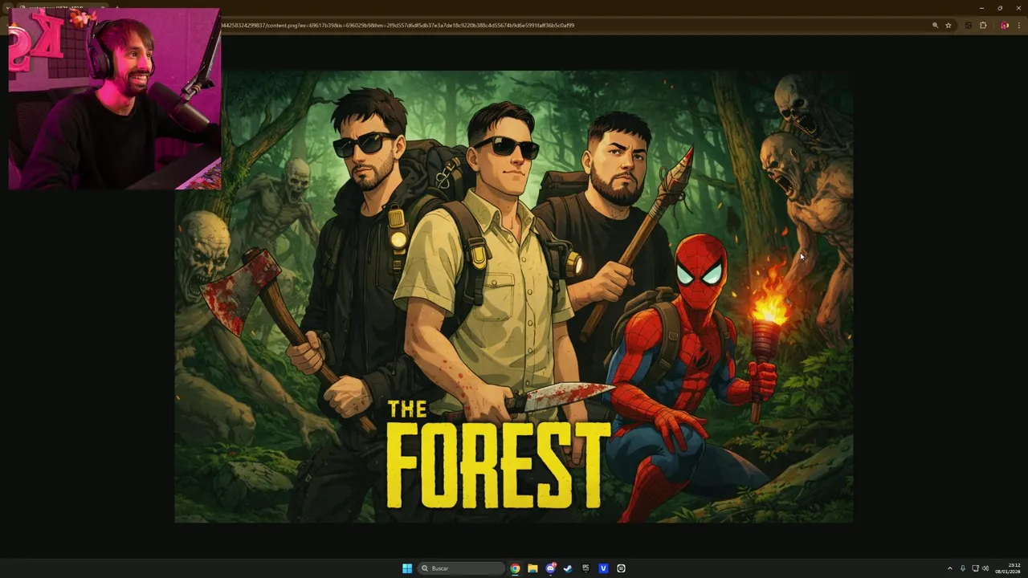Screen dimensions: 1028x578
Task: Open the browser extensions puzzle icon
Action: [x=983, y=26]
